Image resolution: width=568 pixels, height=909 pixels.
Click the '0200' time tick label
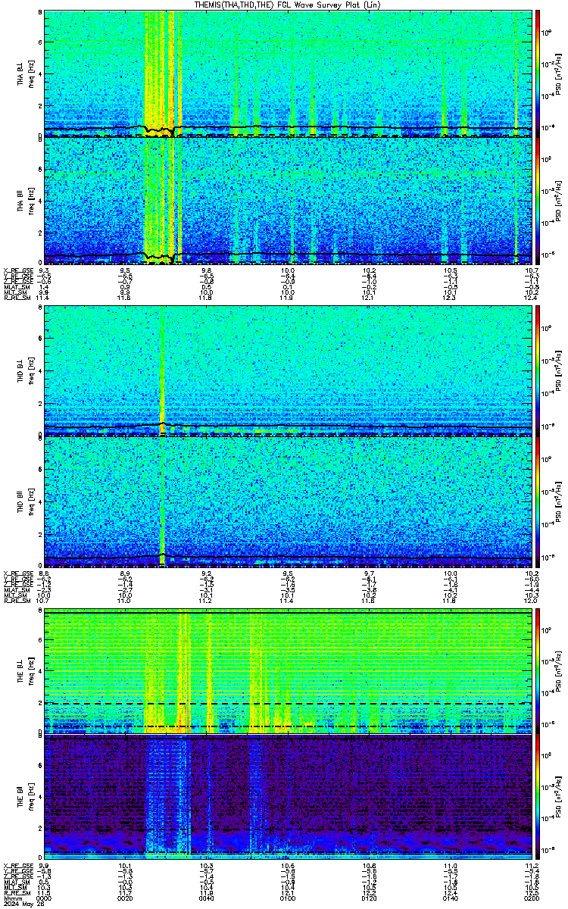pyautogui.click(x=531, y=898)
